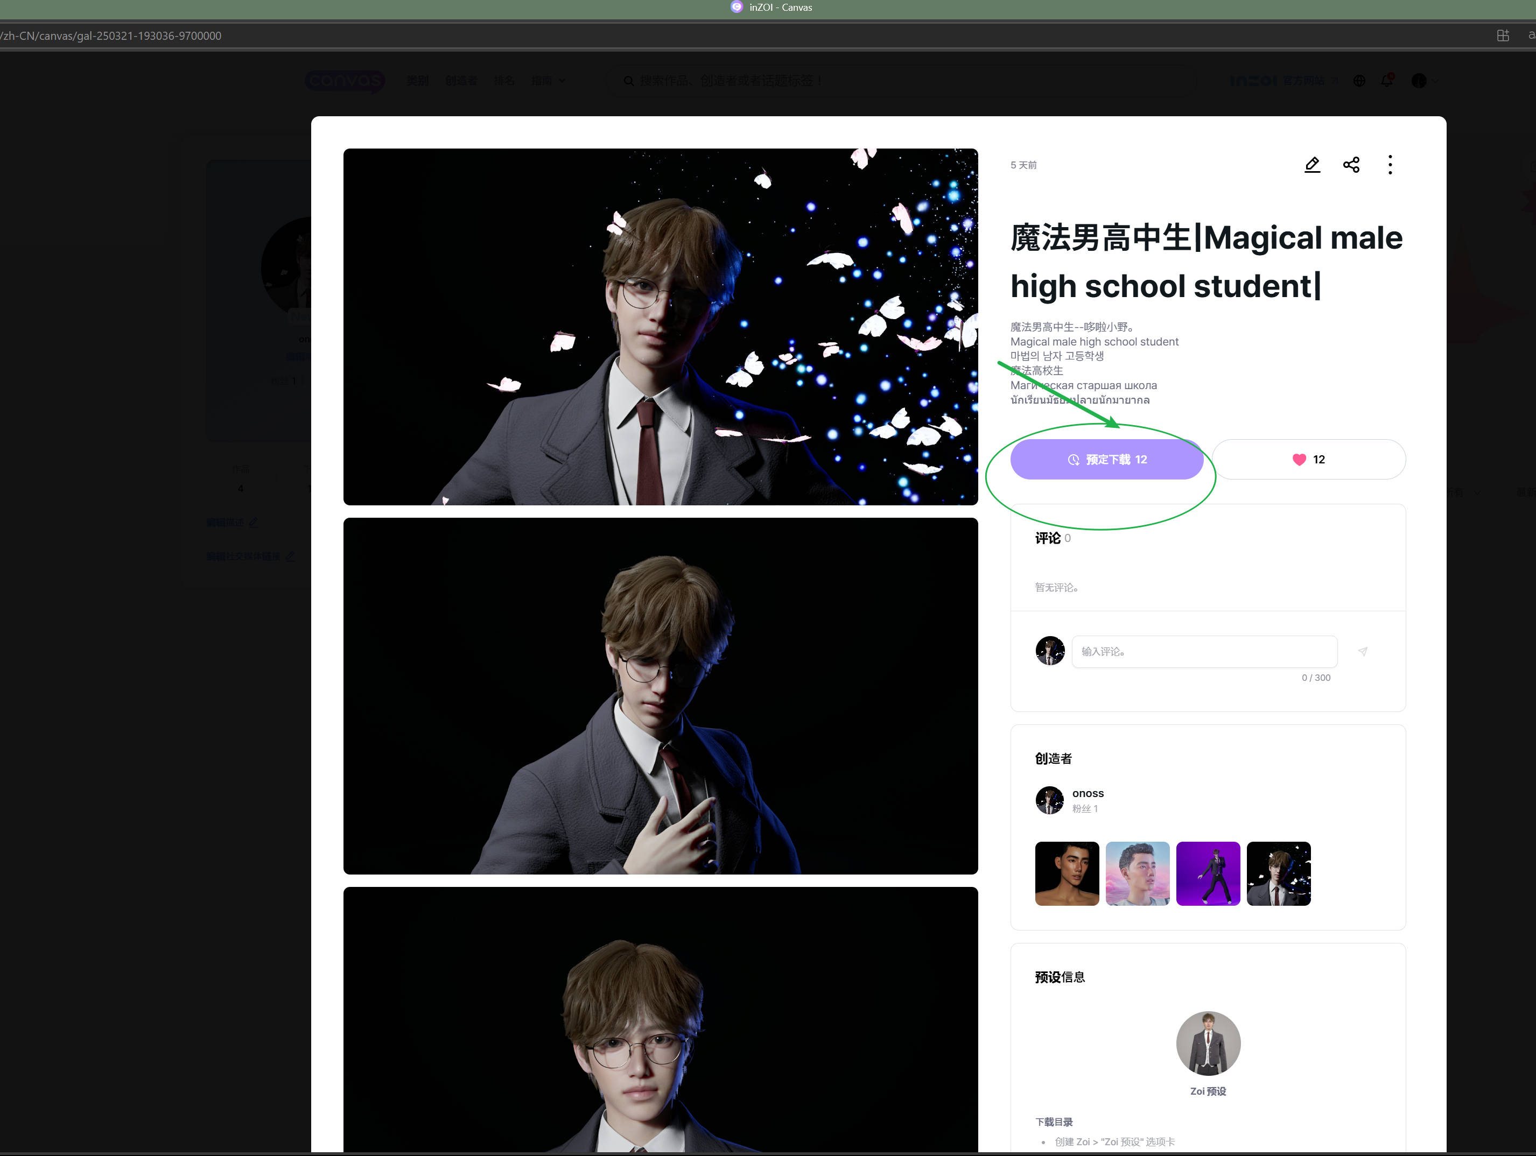Click the 编辑描述 link in background profile

point(232,522)
